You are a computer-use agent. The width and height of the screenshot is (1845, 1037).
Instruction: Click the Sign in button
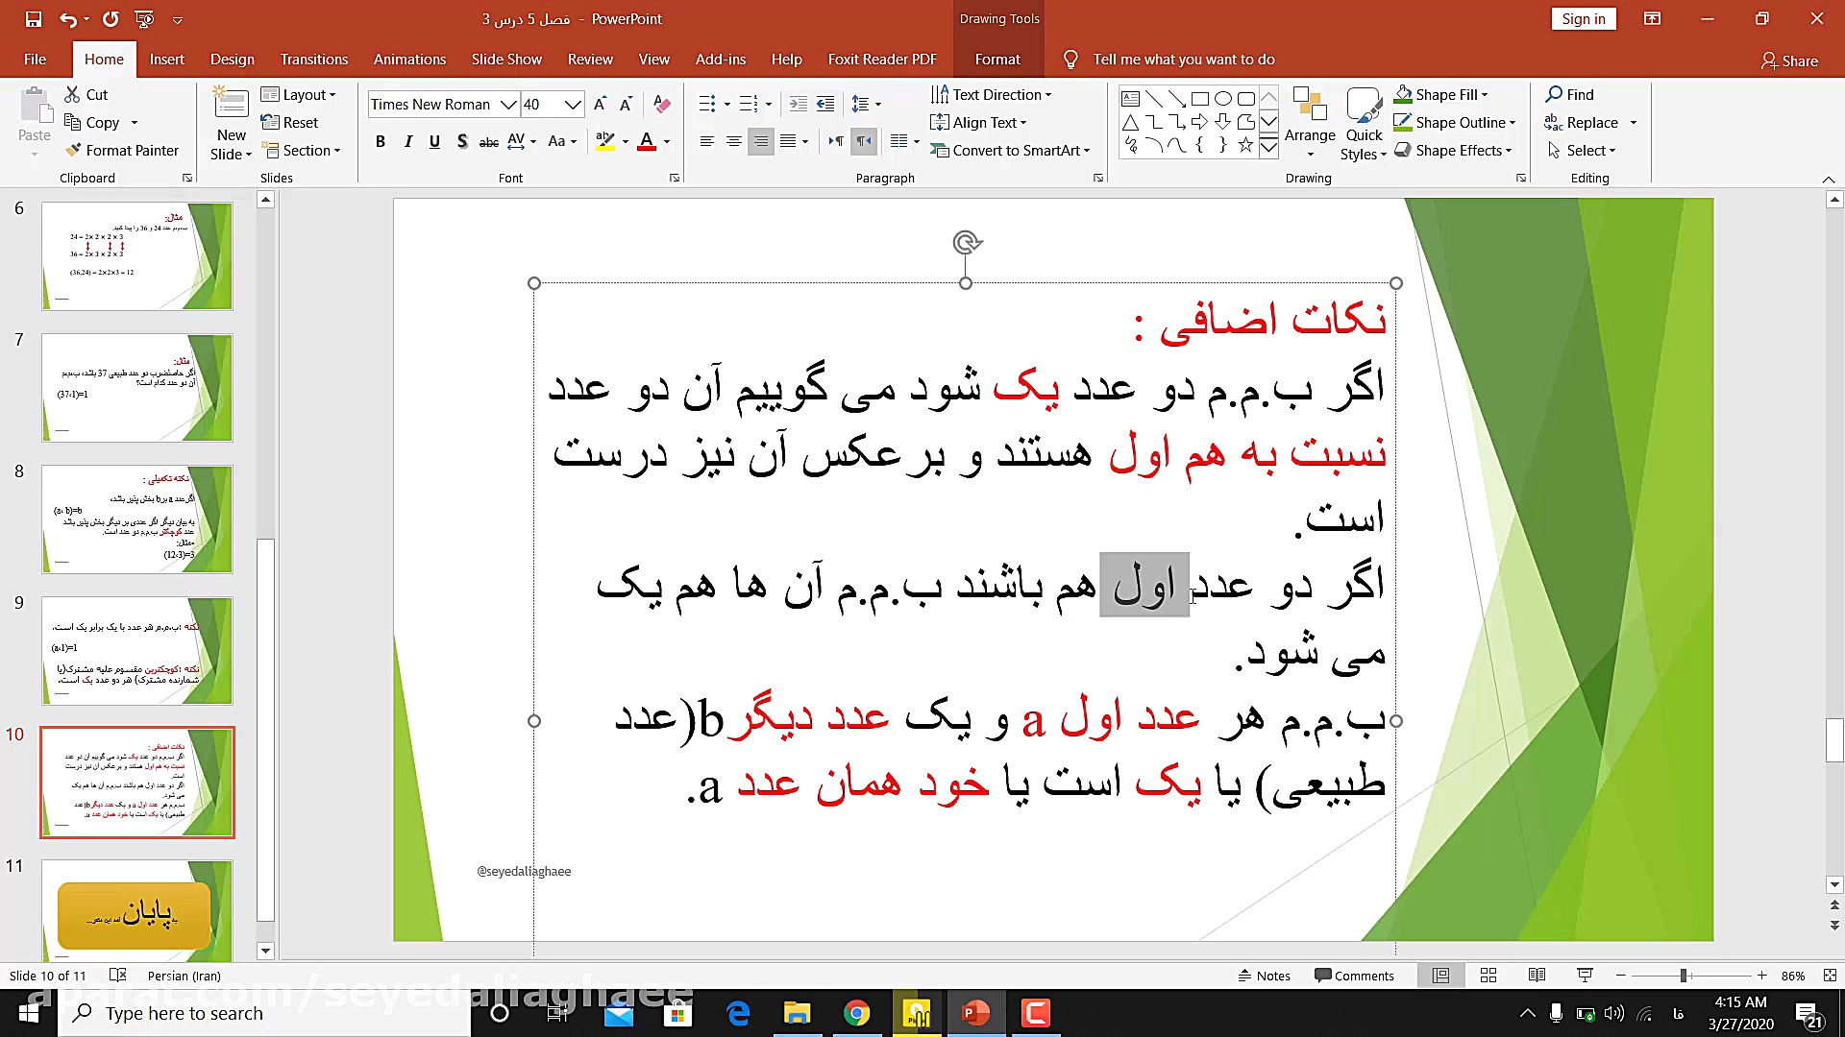click(1583, 18)
